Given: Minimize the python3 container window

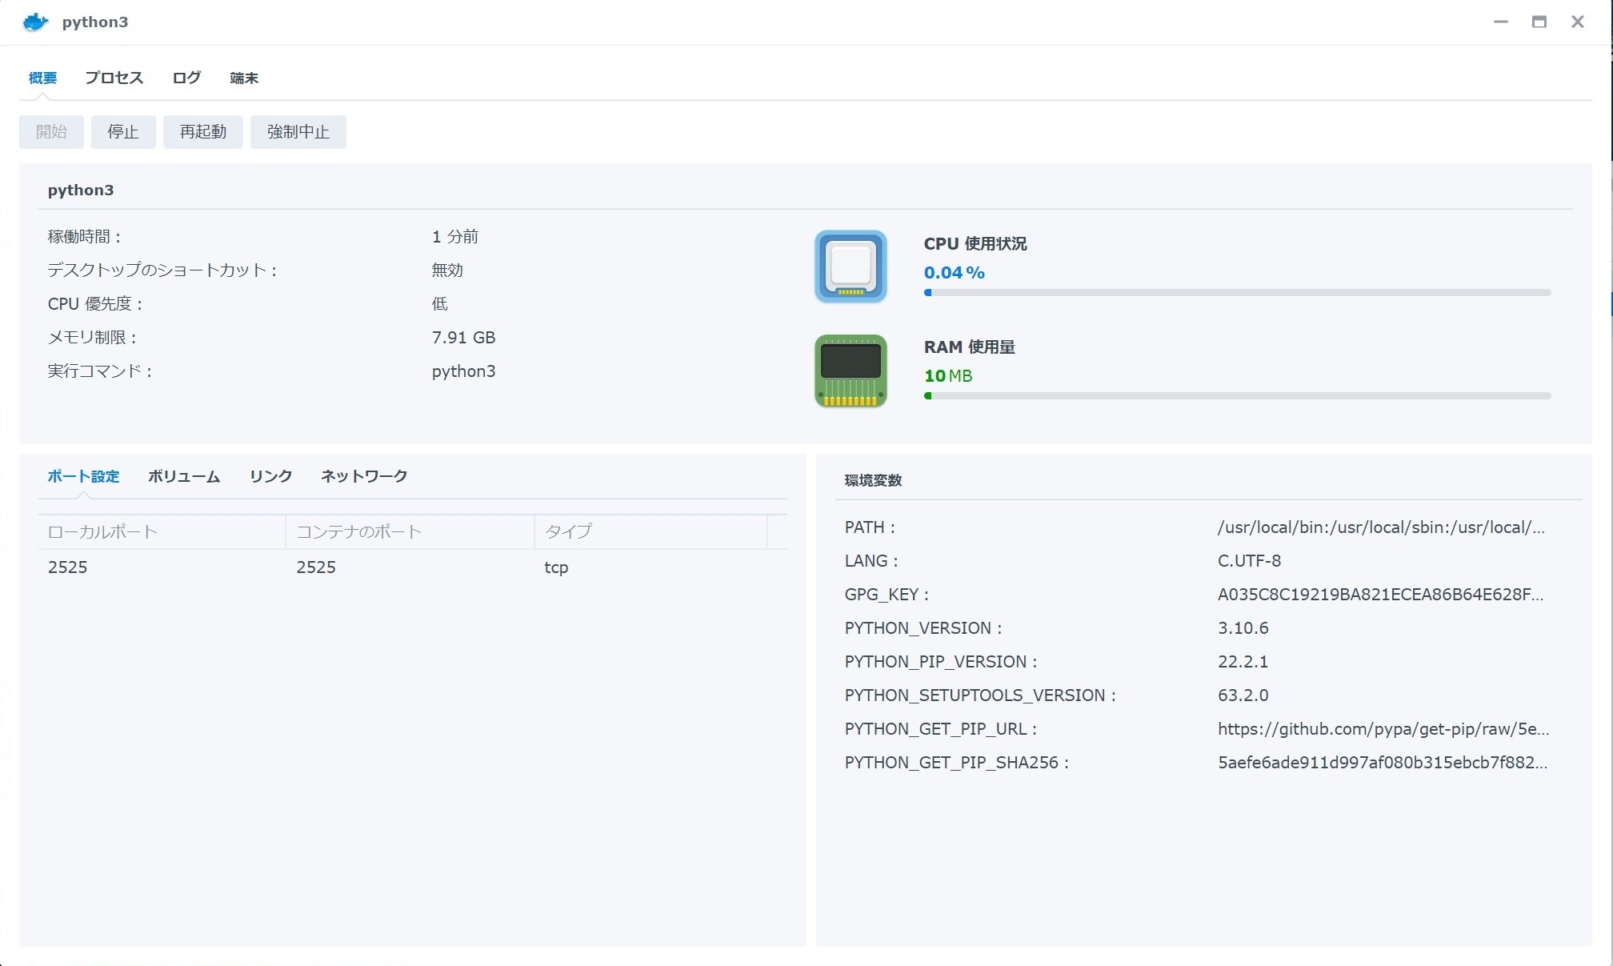Looking at the screenshot, I should [x=1500, y=22].
